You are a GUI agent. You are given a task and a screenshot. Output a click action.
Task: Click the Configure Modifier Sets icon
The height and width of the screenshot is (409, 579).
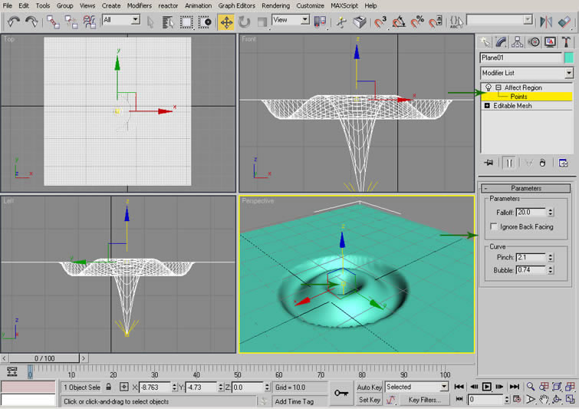pyautogui.click(x=562, y=163)
